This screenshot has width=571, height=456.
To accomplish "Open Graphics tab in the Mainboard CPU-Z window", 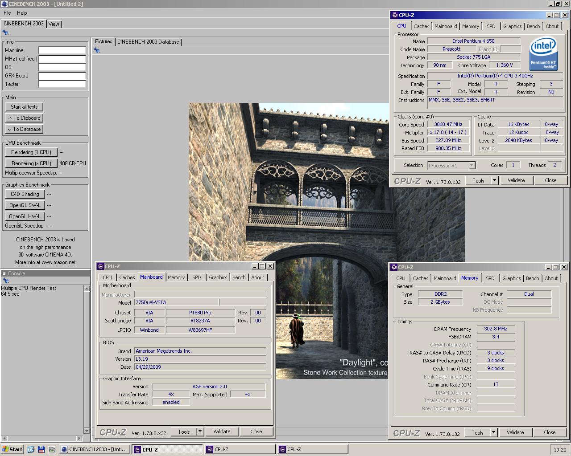I will coord(218,277).
